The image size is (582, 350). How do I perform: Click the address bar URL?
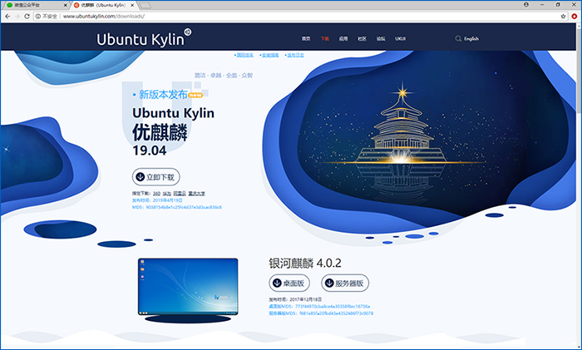tap(104, 17)
